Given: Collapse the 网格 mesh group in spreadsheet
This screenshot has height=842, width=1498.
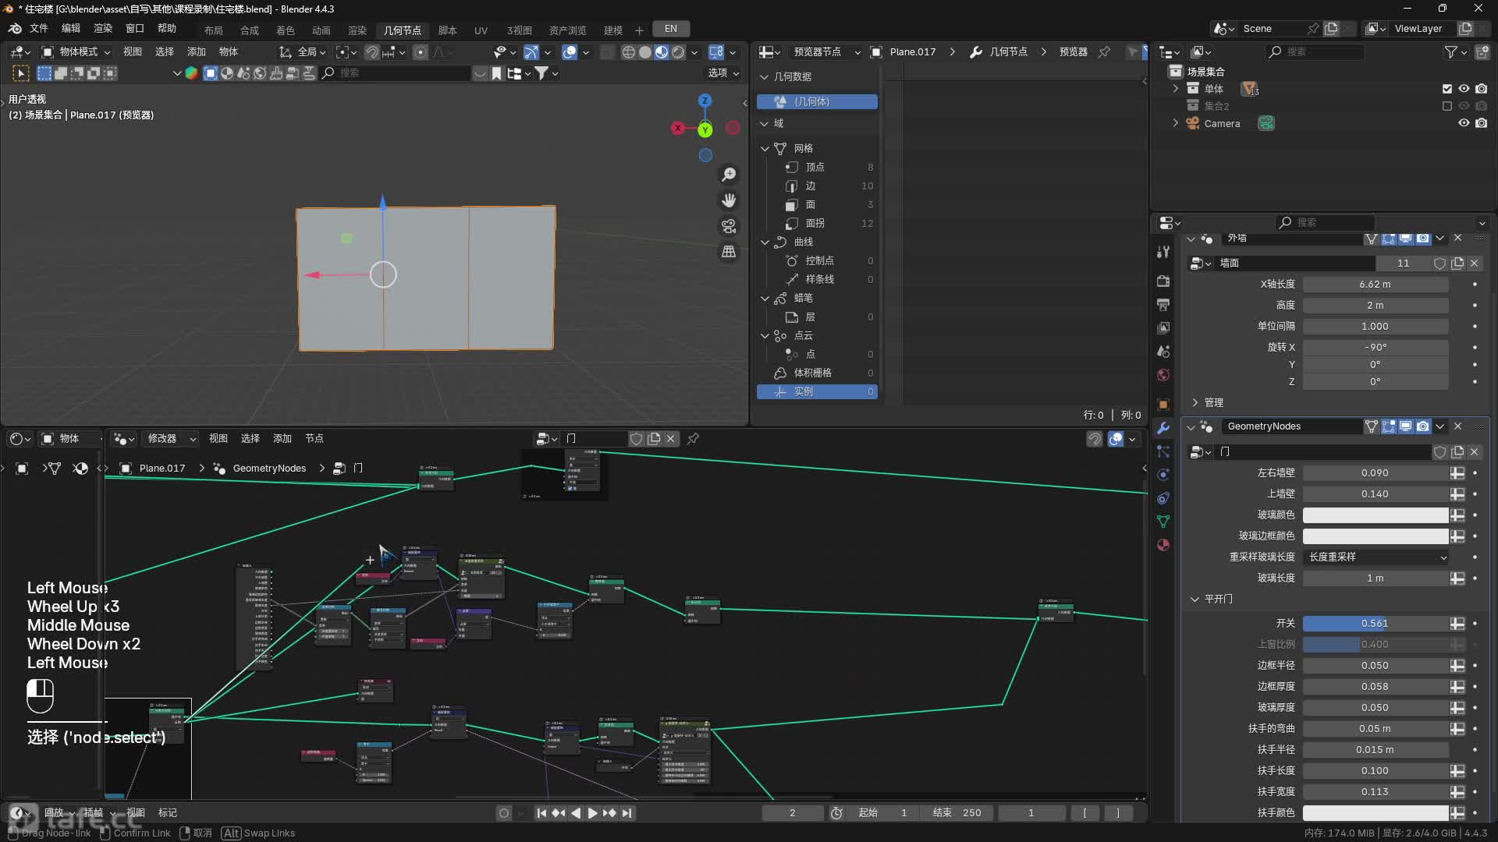Looking at the screenshot, I should tap(765, 148).
